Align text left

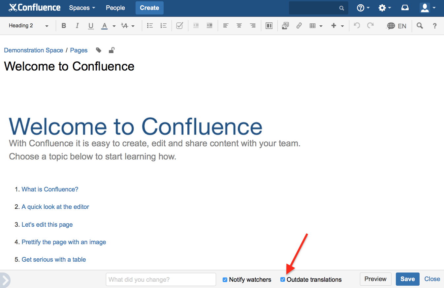tap(226, 26)
